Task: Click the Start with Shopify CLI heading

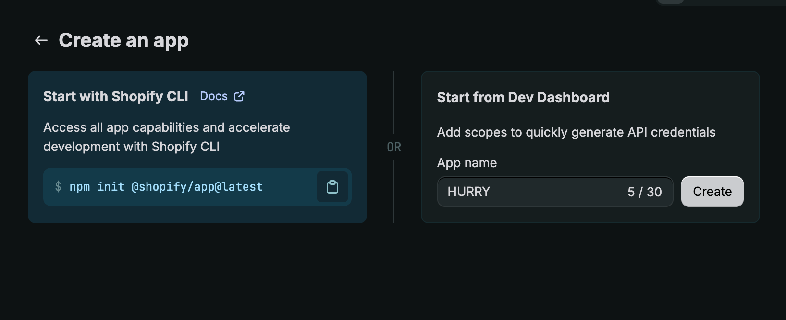Action: point(116,96)
